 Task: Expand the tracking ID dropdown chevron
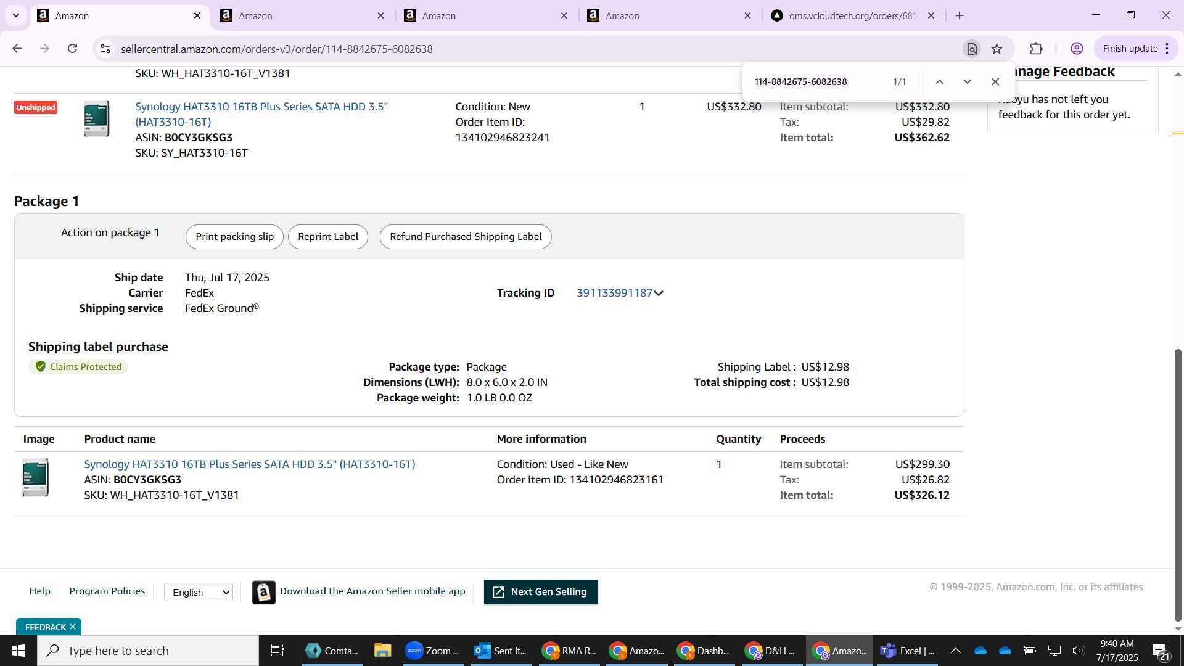[659, 294]
